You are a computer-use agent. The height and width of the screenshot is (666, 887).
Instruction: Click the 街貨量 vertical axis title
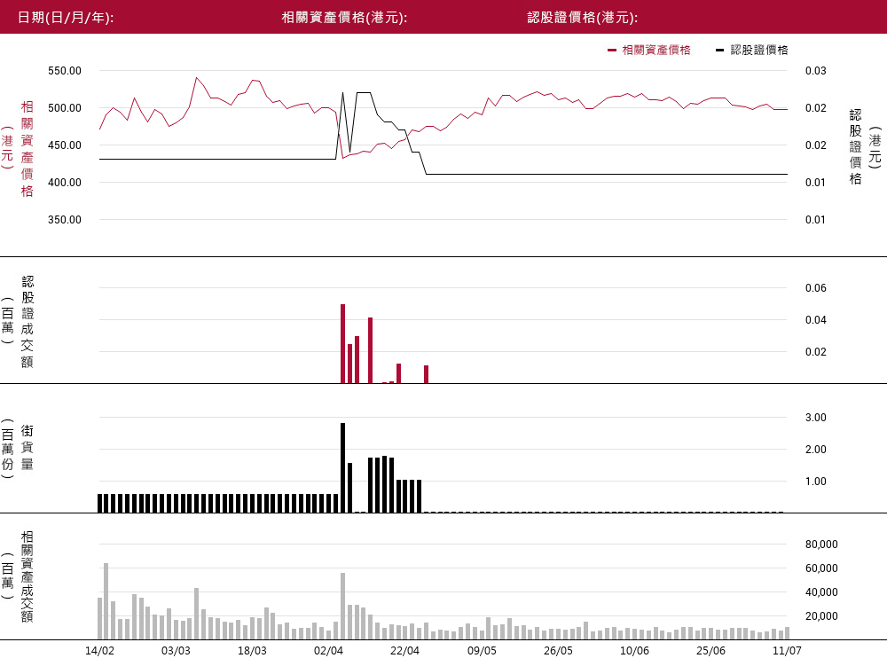point(27,447)
